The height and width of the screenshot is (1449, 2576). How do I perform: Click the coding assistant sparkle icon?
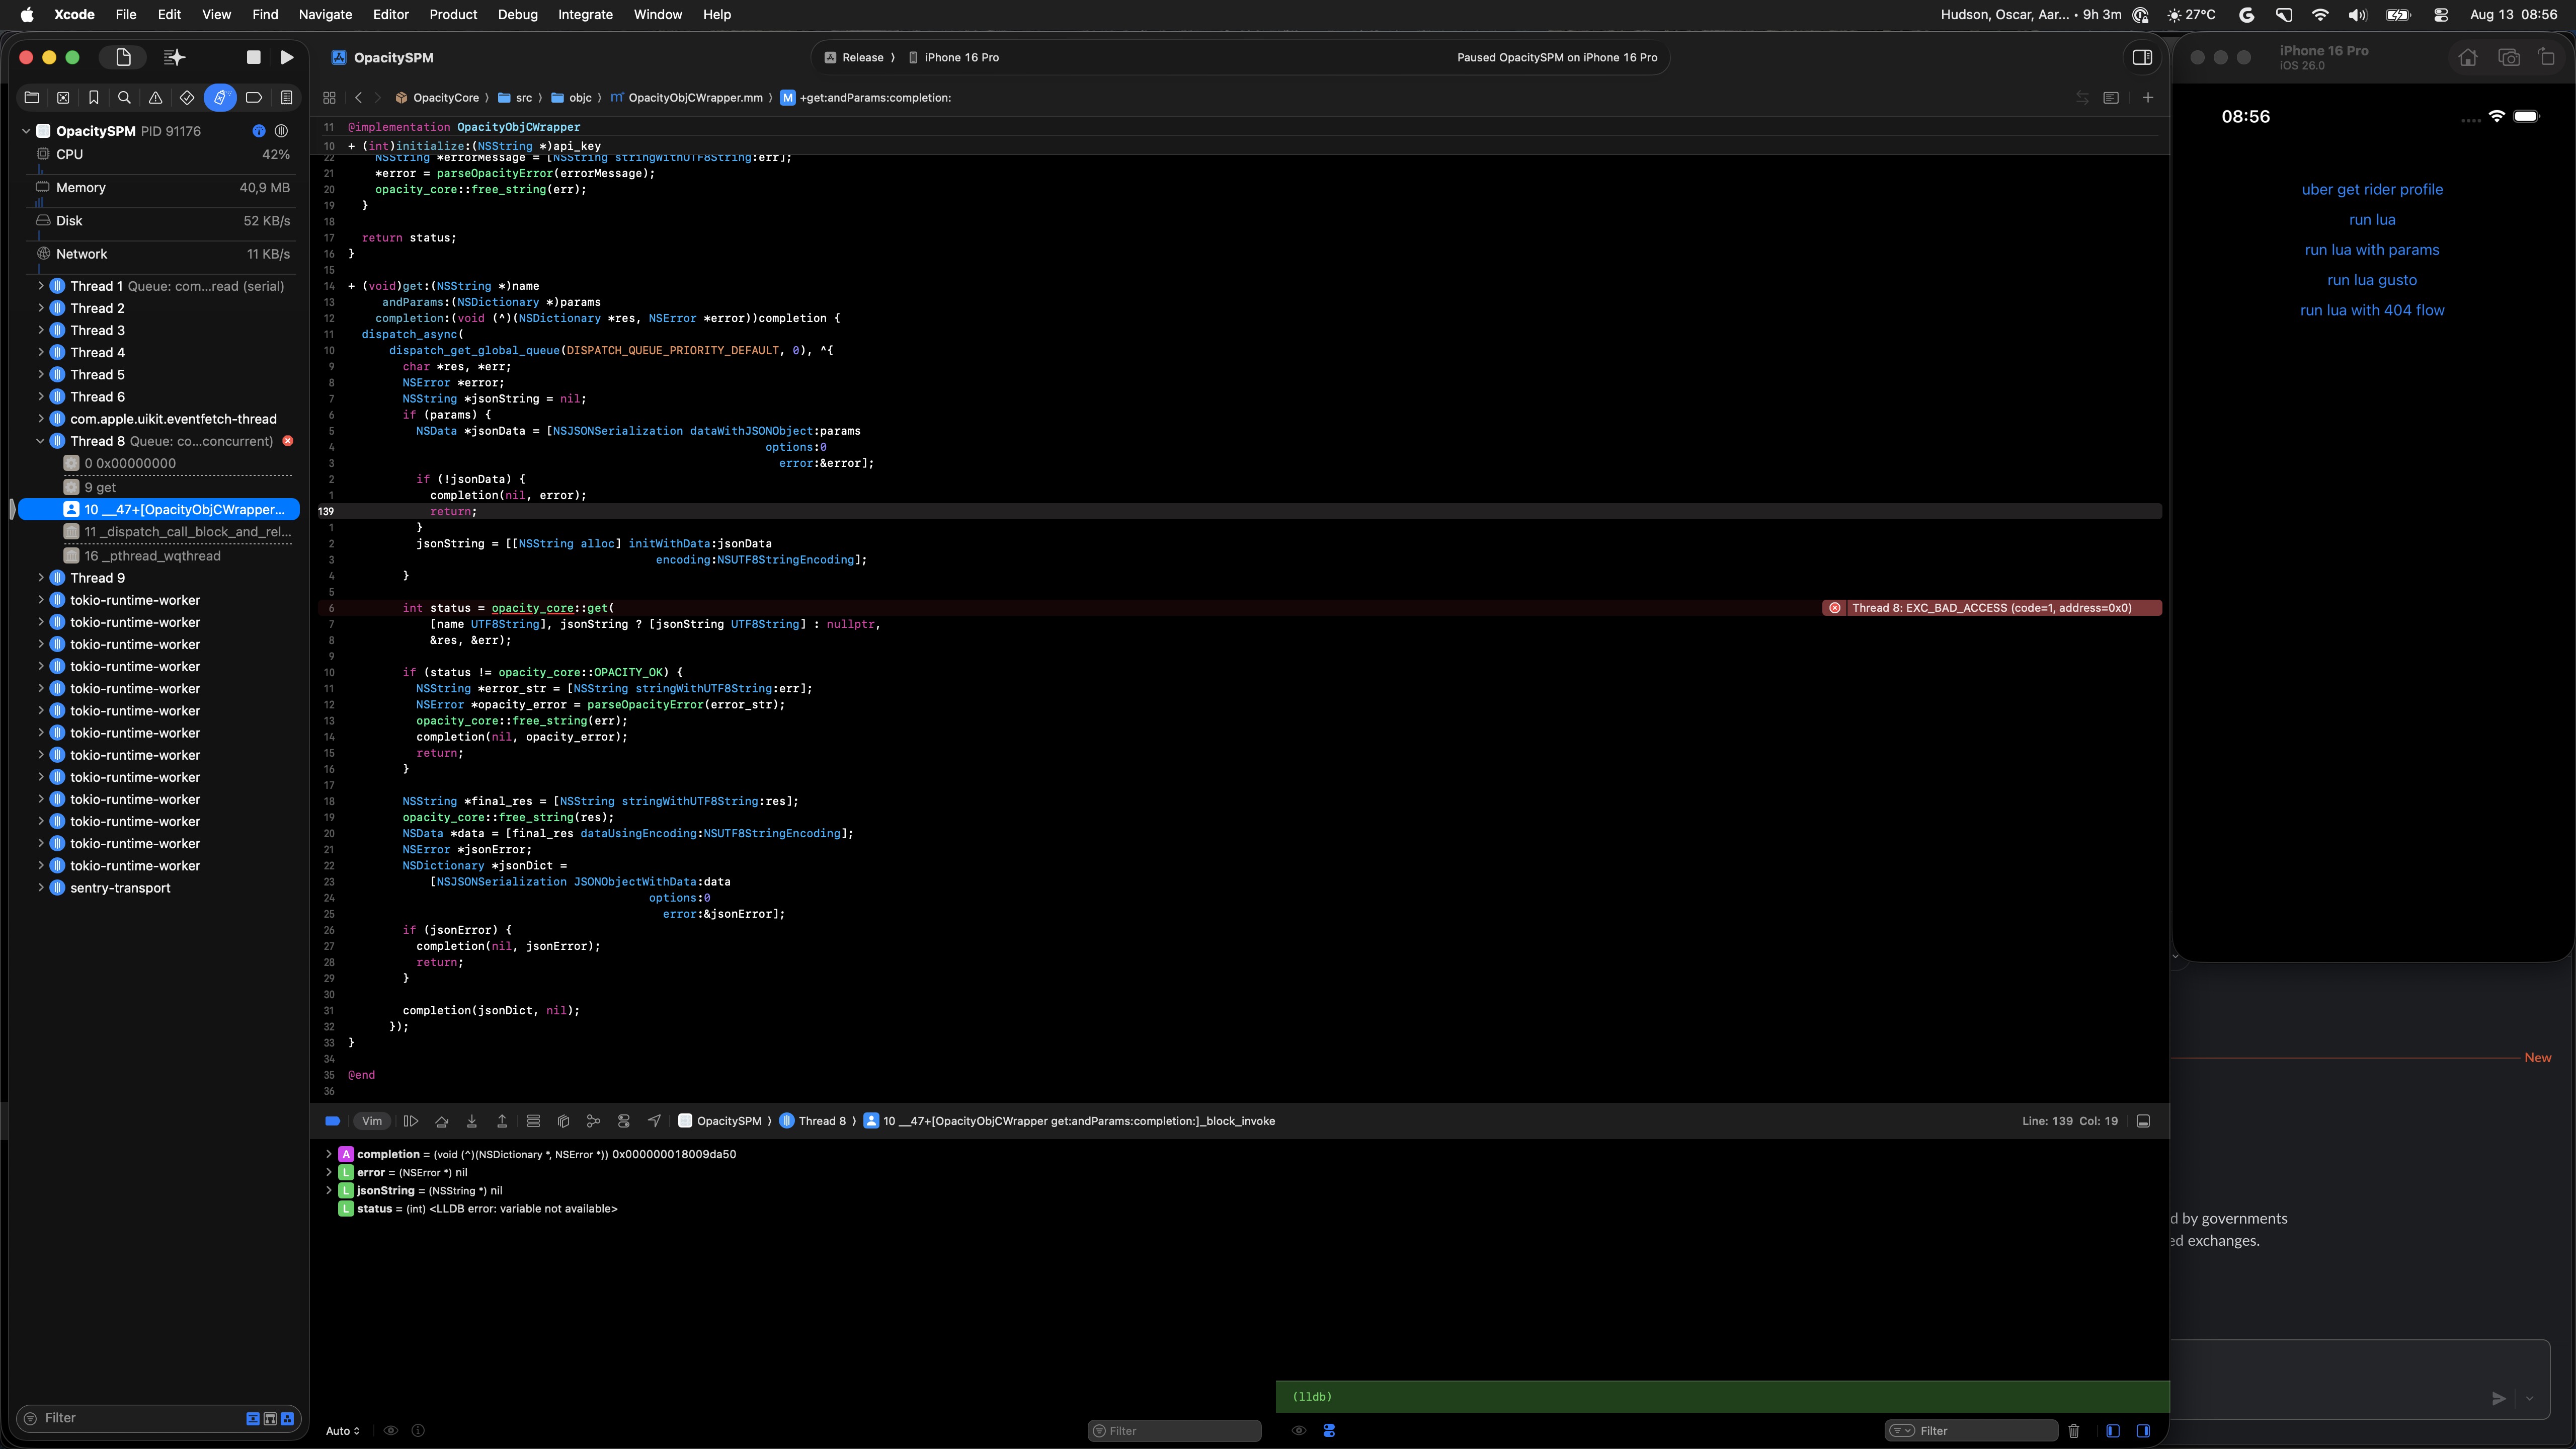(174, 57)
